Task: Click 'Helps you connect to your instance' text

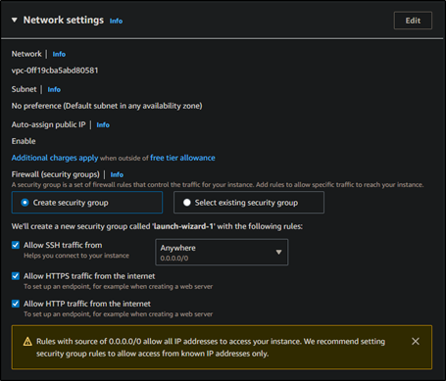Action: [x=76, y=256]
